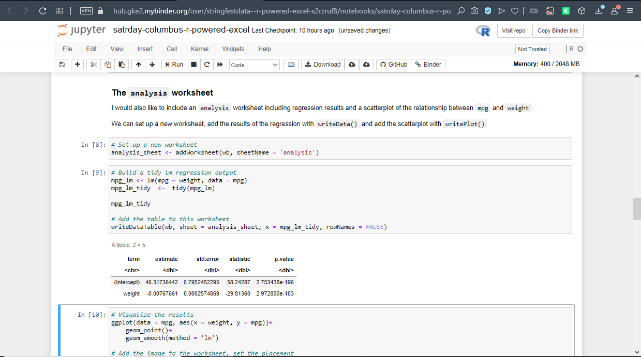Click Copy Binder link
The width and height of the screenshot is (641, 357).
(x=557, y=30)
